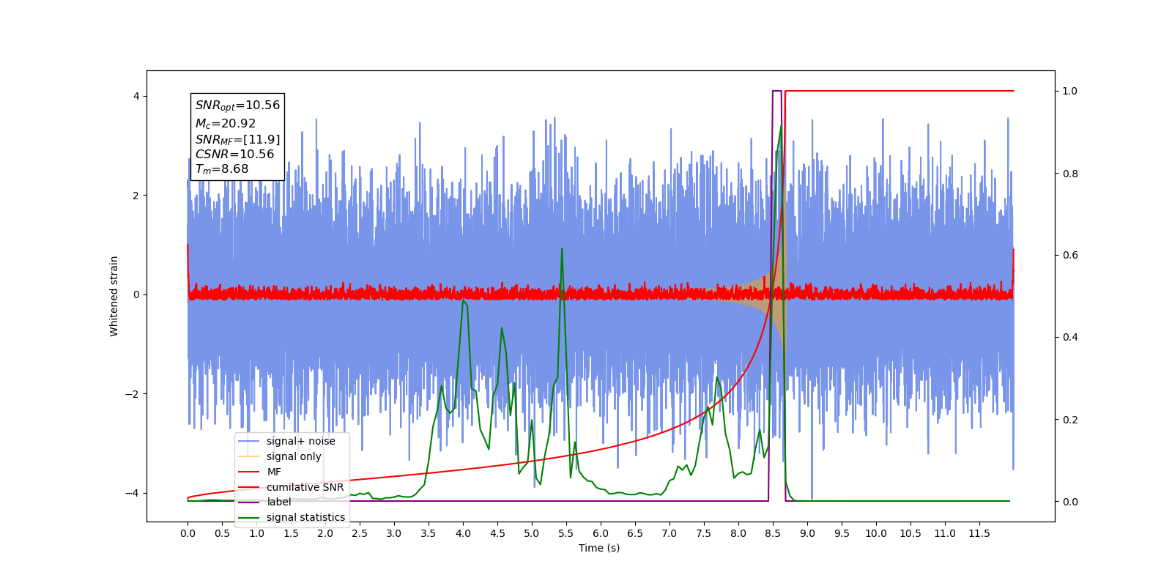
Task: Click the CSNR=10.56 annotation text
Action: tap(234, 154)
